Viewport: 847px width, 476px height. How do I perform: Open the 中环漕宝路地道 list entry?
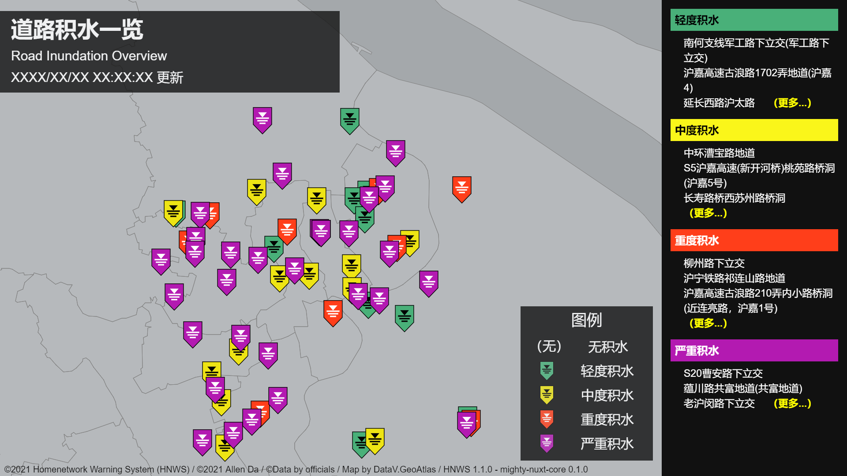719,153
